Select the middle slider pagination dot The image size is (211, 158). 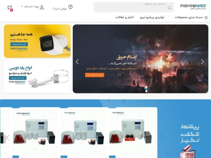[146, 89]
